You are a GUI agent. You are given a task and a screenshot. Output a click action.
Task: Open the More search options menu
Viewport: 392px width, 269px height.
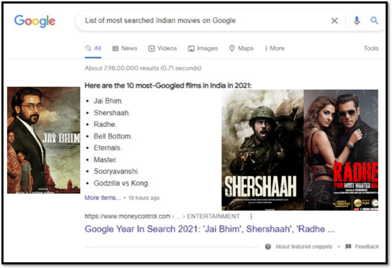click(x=274, y=48)
